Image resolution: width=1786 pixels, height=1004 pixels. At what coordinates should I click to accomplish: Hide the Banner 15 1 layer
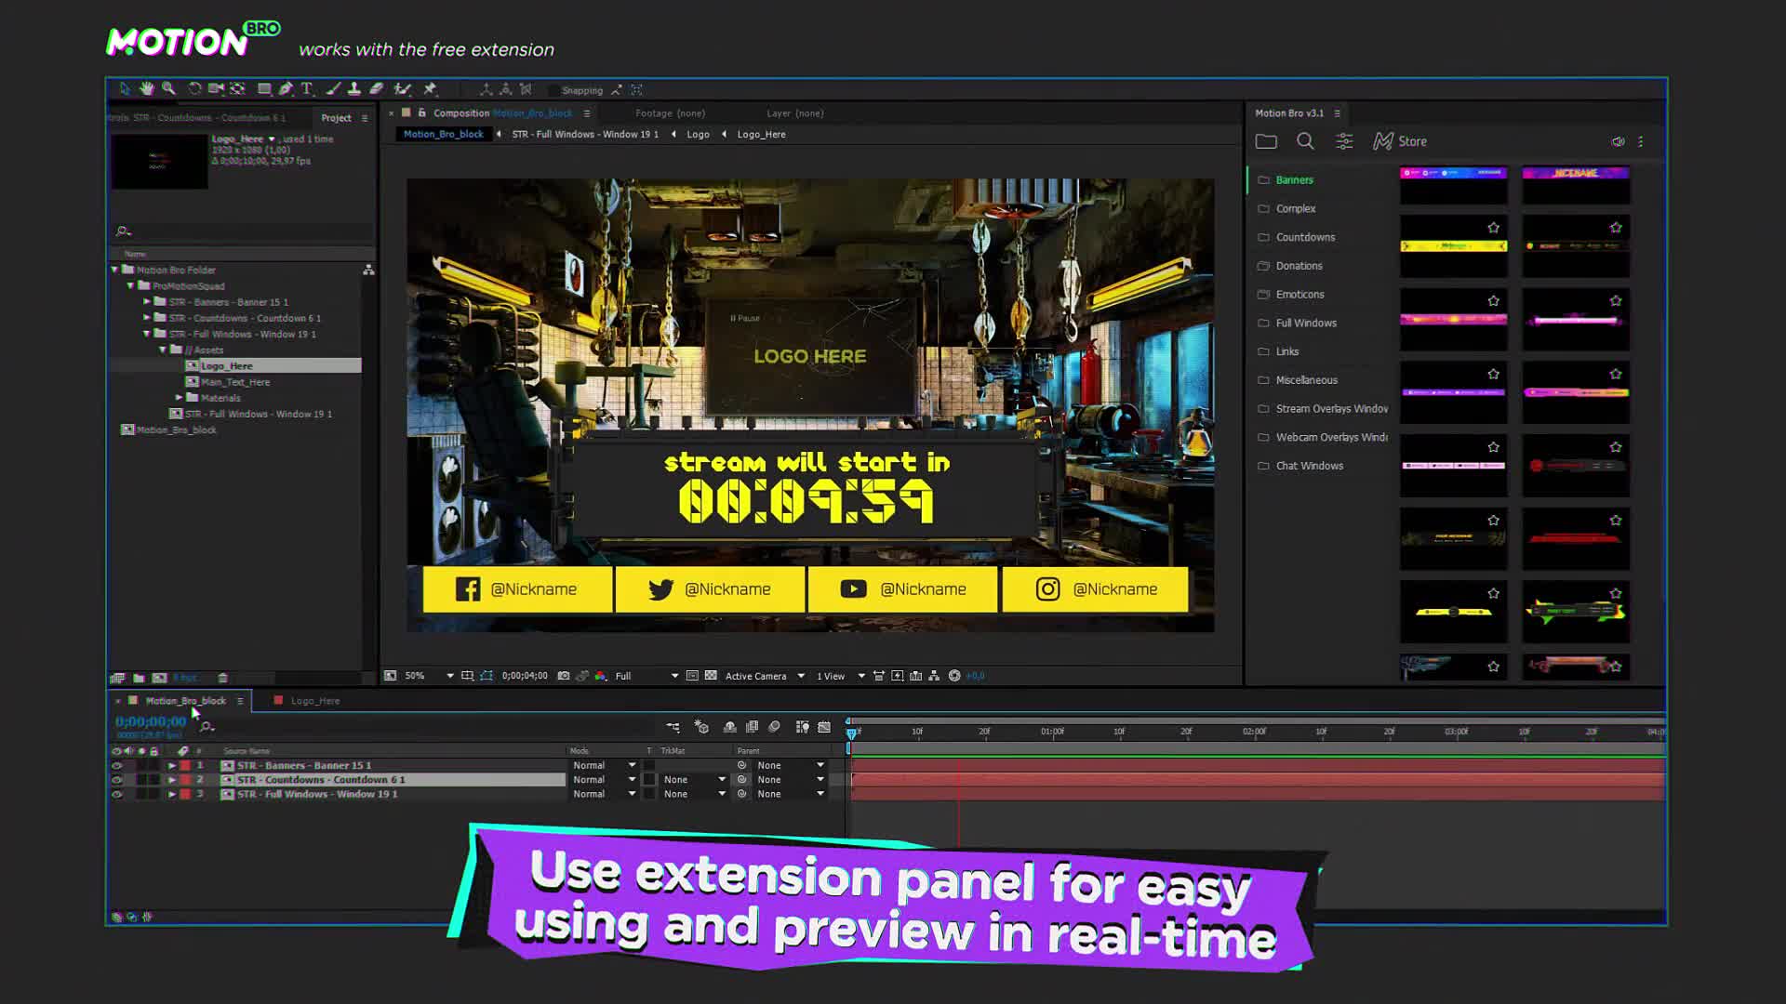click(x=116, y=766)
